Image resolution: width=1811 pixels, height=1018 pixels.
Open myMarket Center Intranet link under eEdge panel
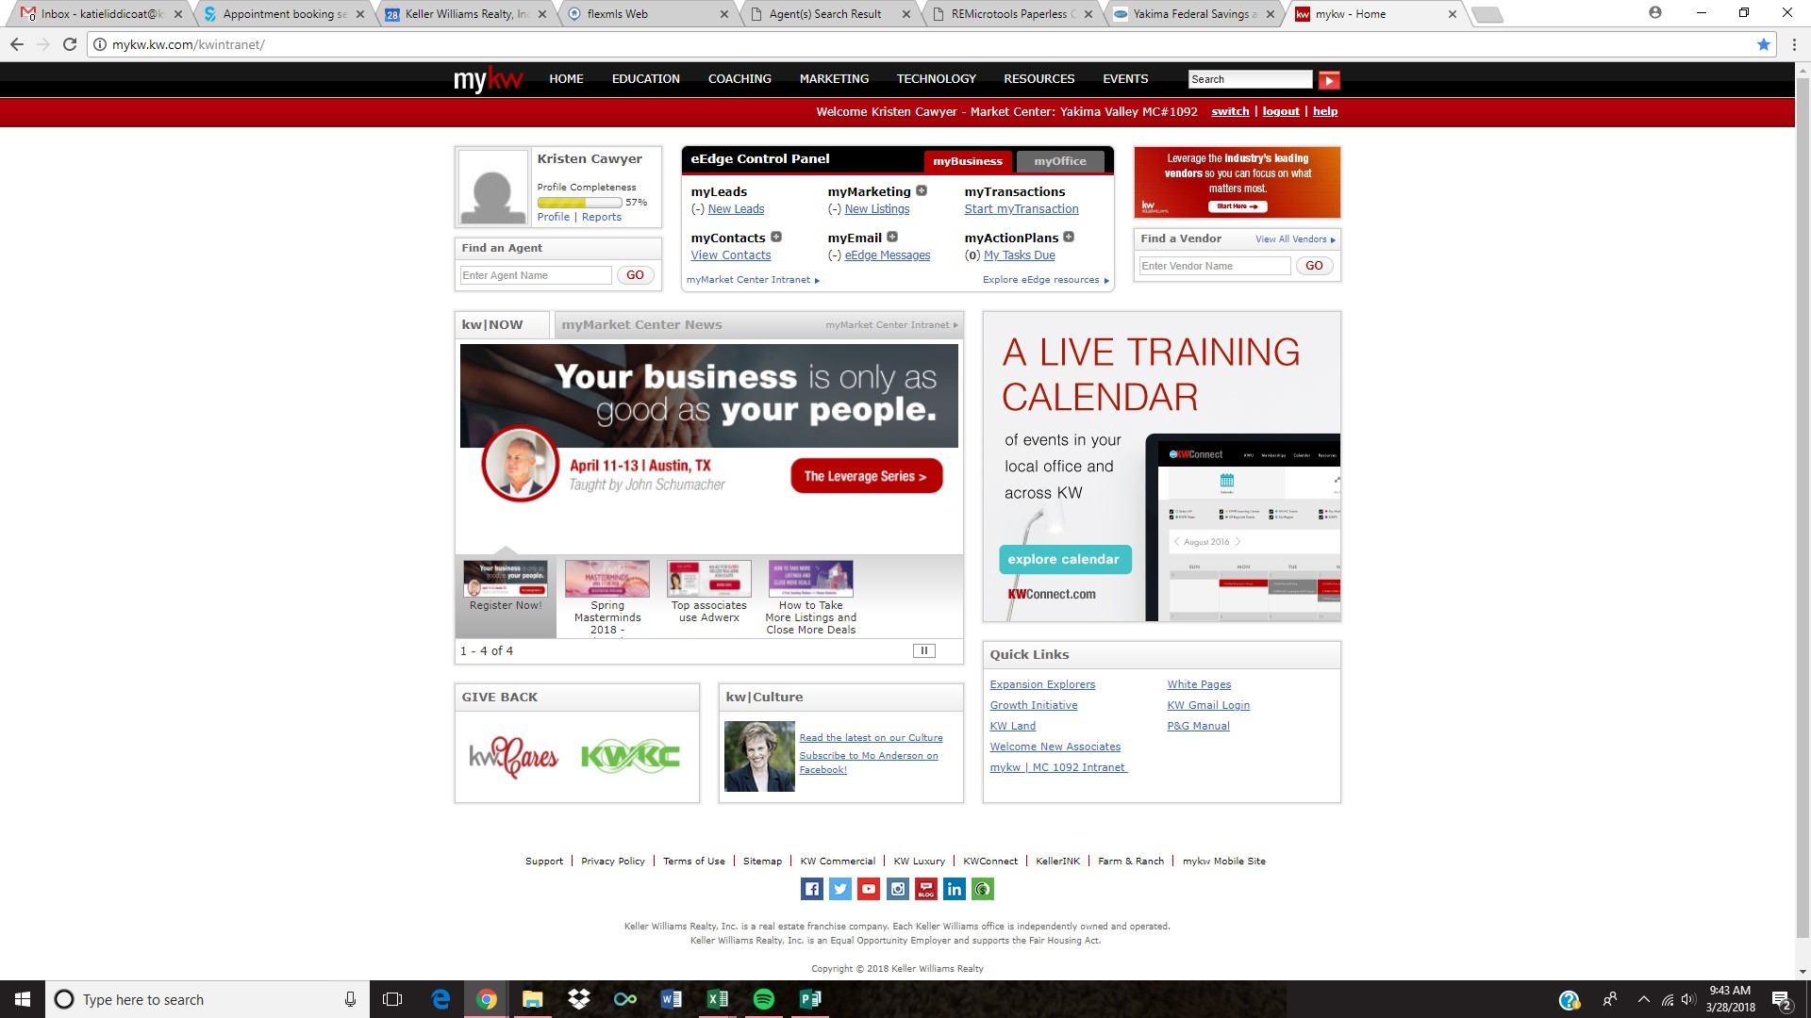(753, 280)
